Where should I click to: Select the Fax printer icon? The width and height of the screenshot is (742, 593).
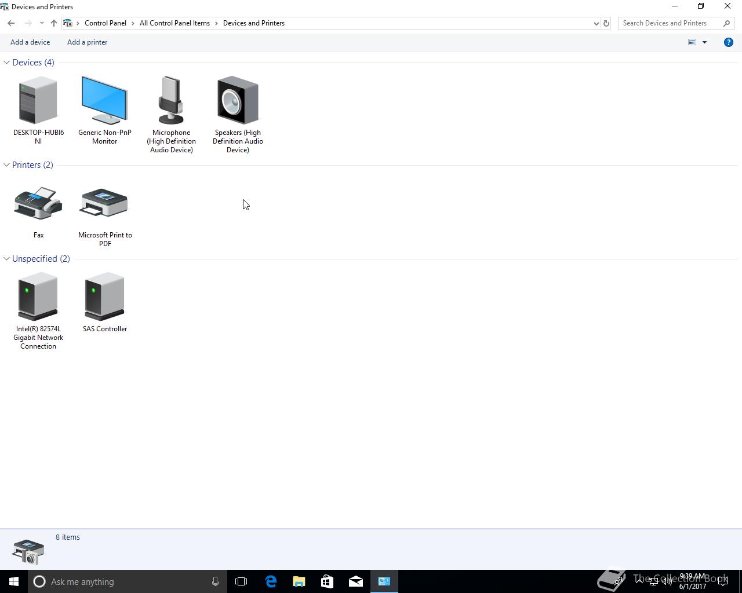(38, 203)
